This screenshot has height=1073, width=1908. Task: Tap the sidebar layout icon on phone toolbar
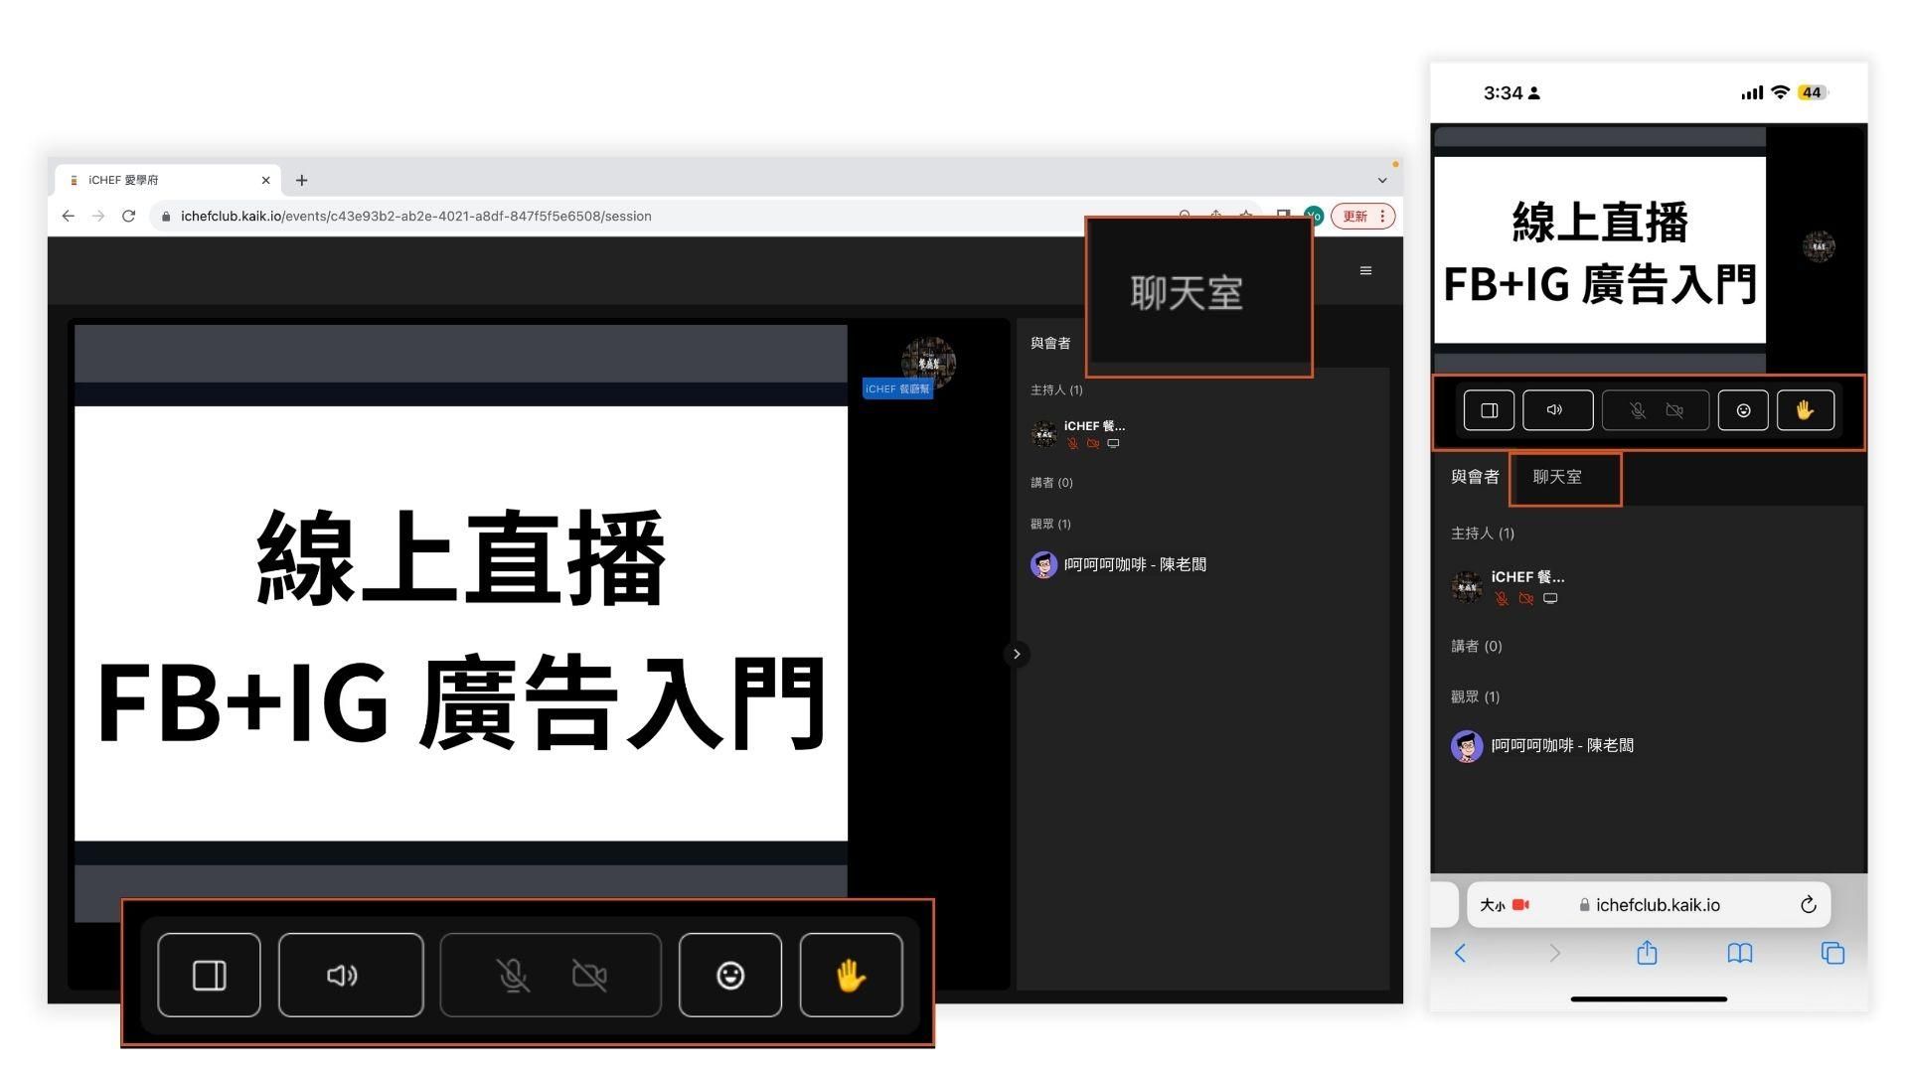click(1489, 410)
